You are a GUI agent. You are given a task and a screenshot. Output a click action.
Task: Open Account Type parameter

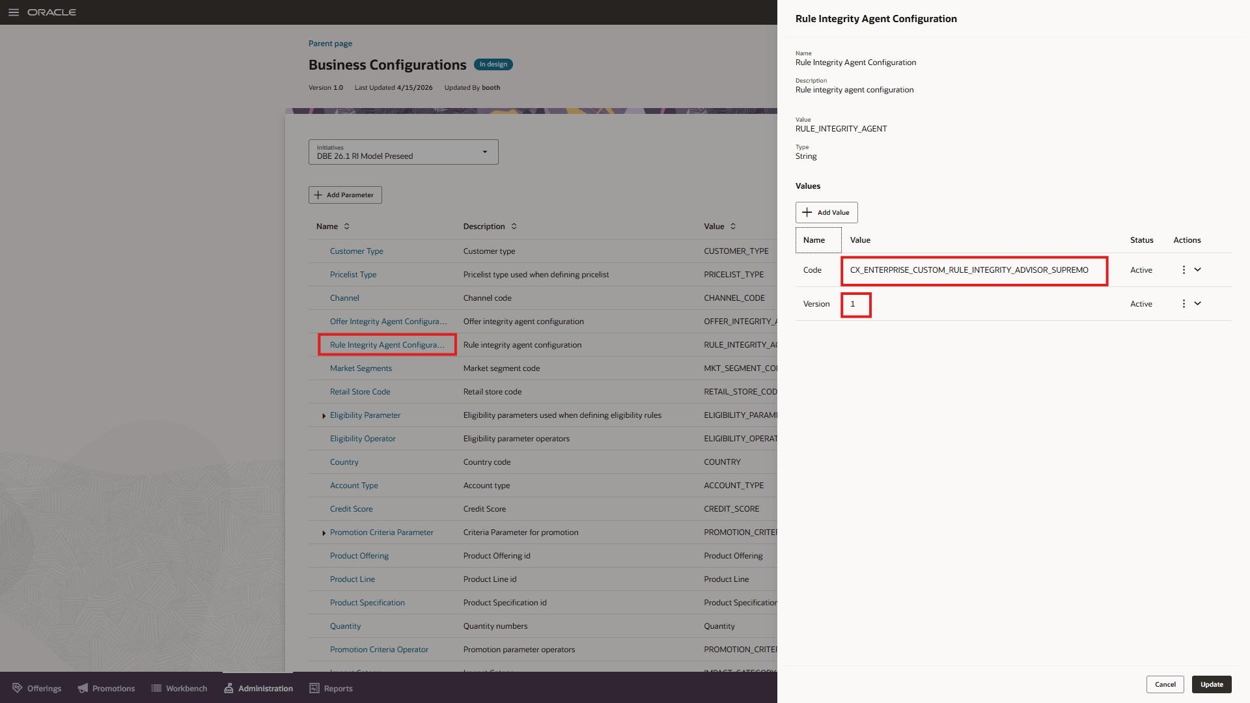(354, 486)
